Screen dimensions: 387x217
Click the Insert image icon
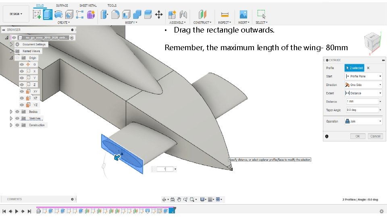pos(243,14)
